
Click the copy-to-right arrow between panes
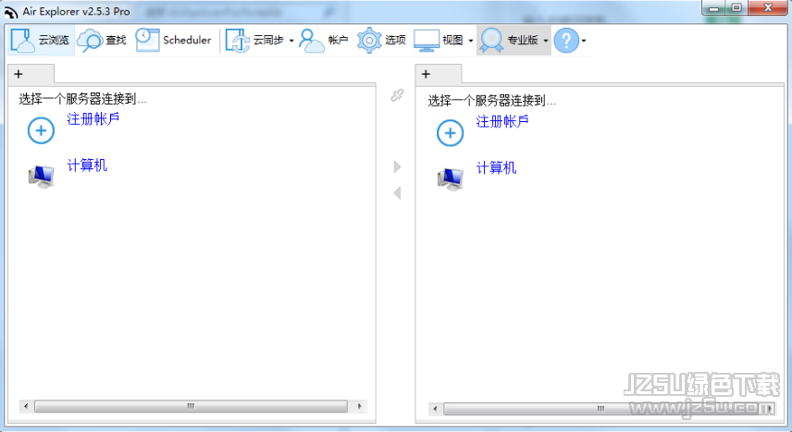tap(397, 167)
